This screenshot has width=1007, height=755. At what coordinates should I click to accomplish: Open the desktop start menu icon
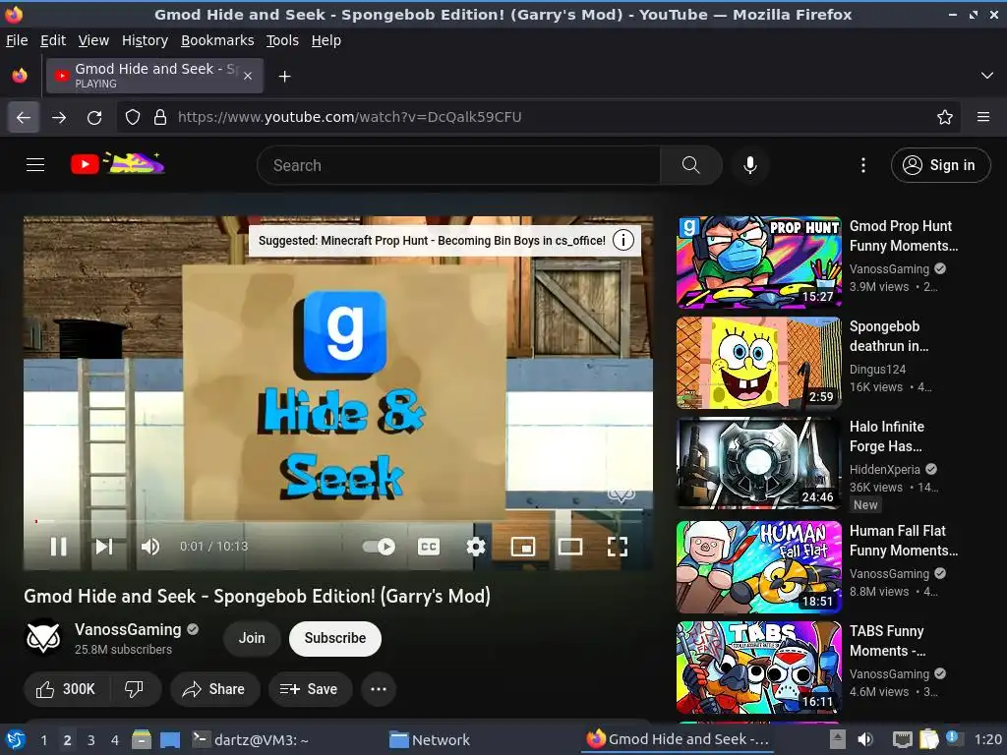click(x=14, y=740)
